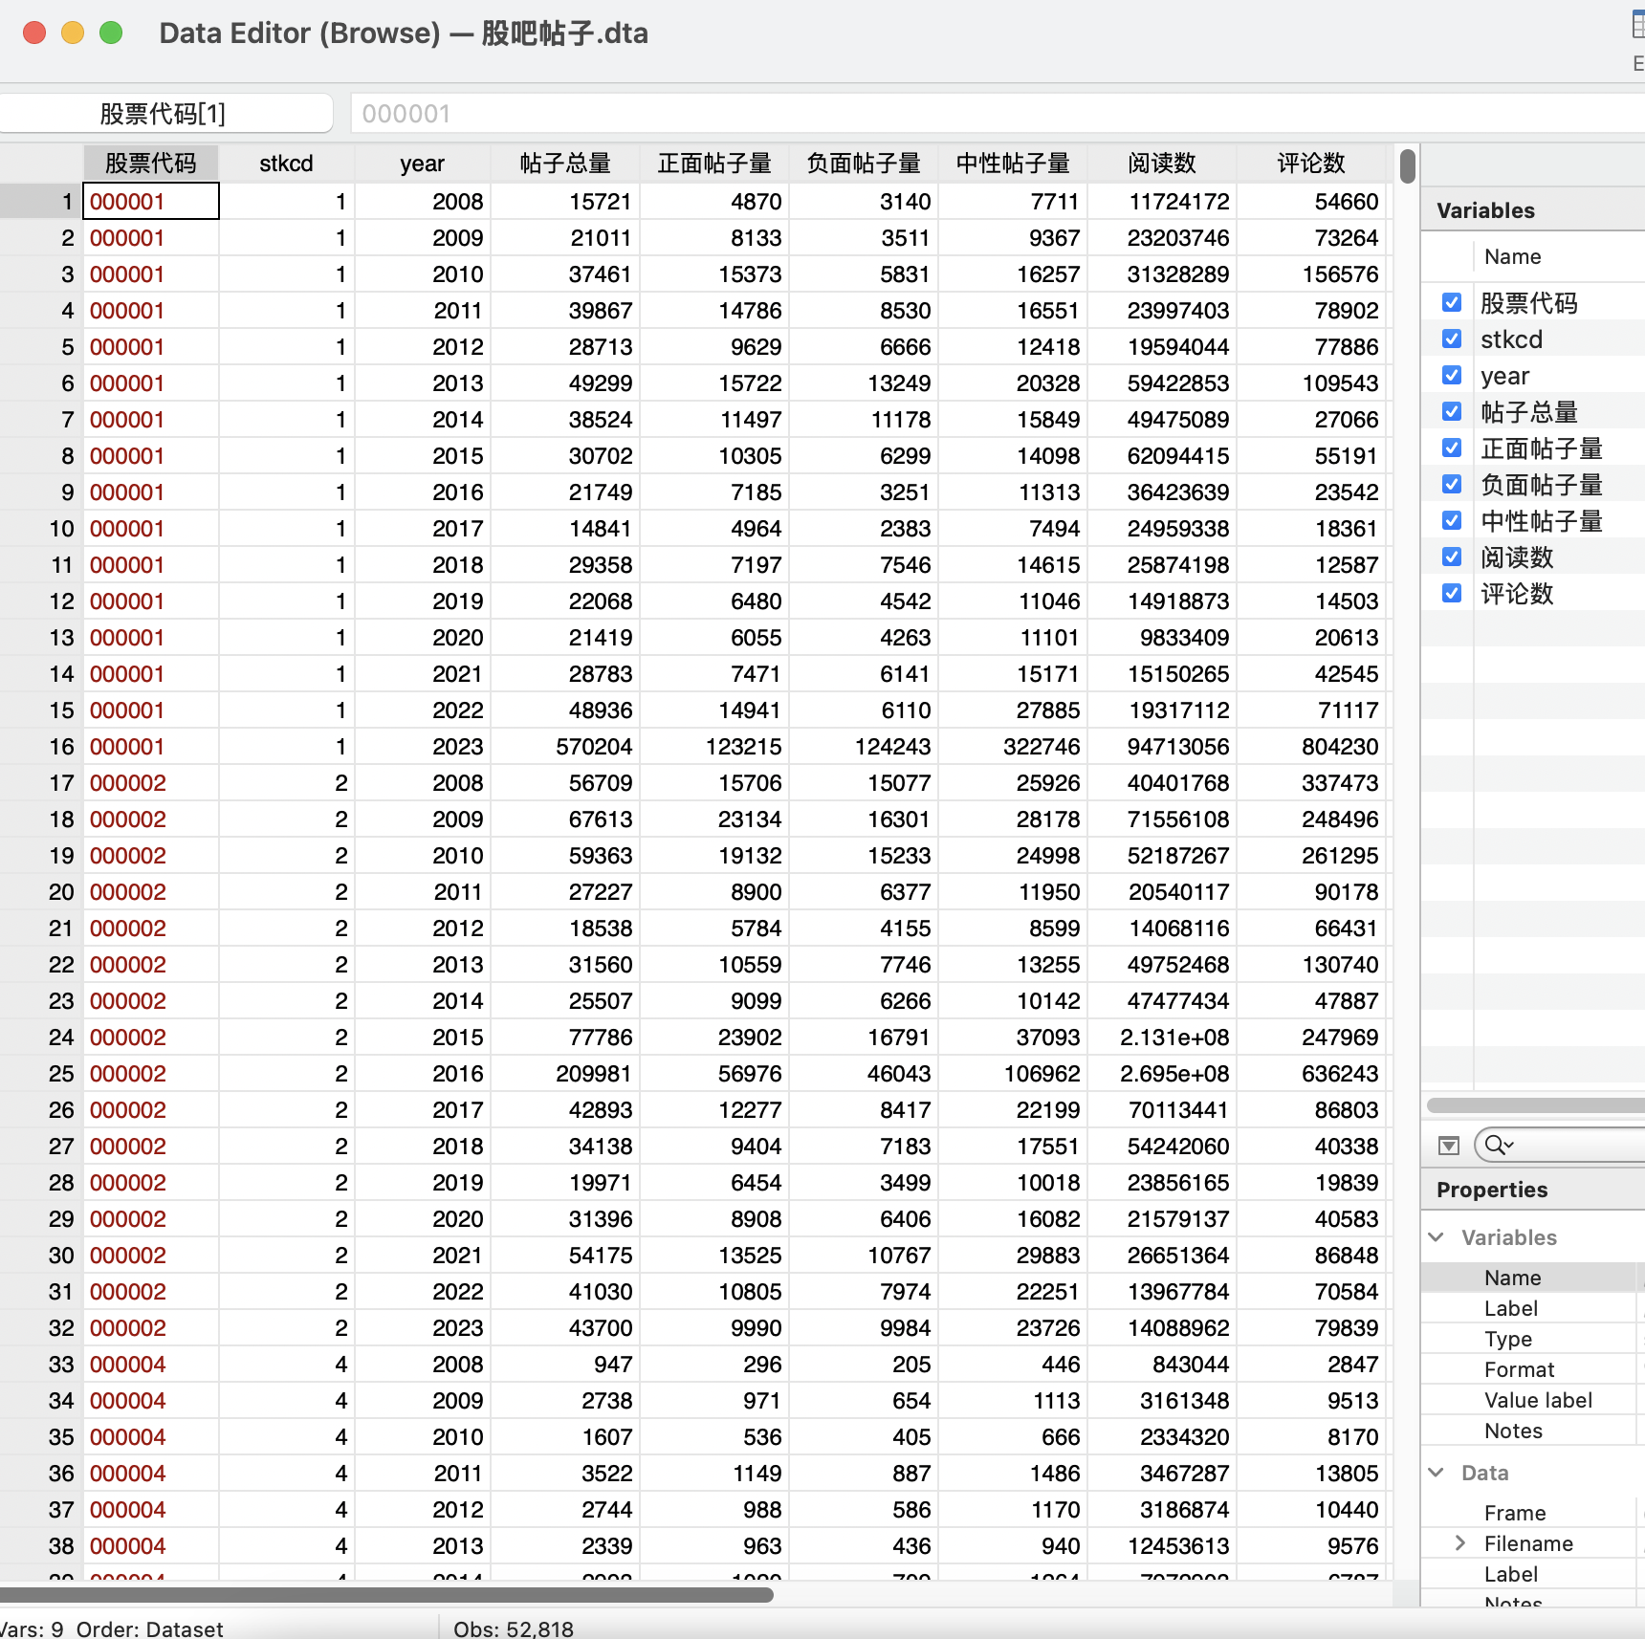Uncheck the stkcd variable checkbox
Screen dimensions: 1645x1639
coord(1452,339)
